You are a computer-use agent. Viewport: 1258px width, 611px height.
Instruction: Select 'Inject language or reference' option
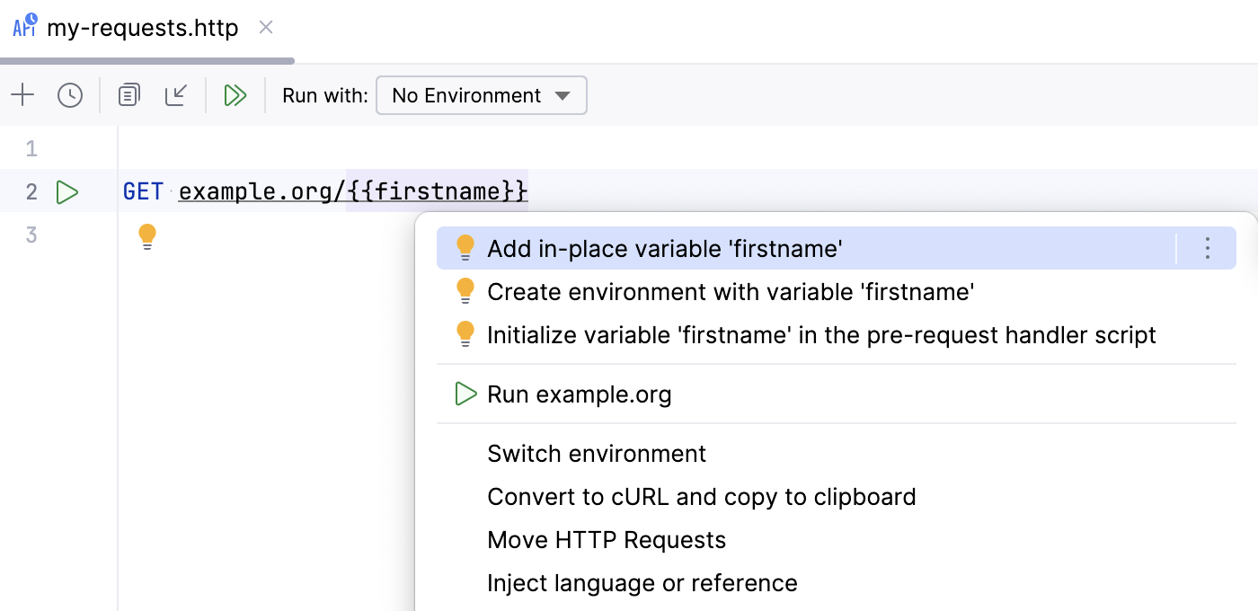[642, 583]
